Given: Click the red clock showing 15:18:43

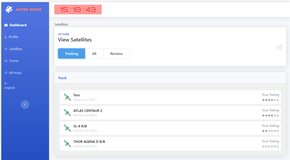Looking at the screenshot, I should (x=78, y=10).
